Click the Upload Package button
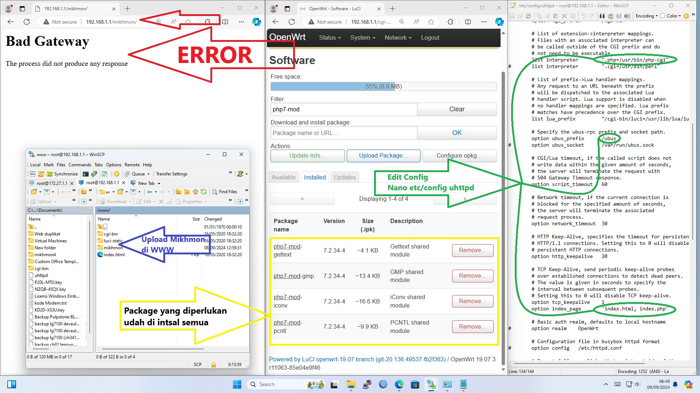The height and width of the screenshot is (393, 700). point(383,156)
